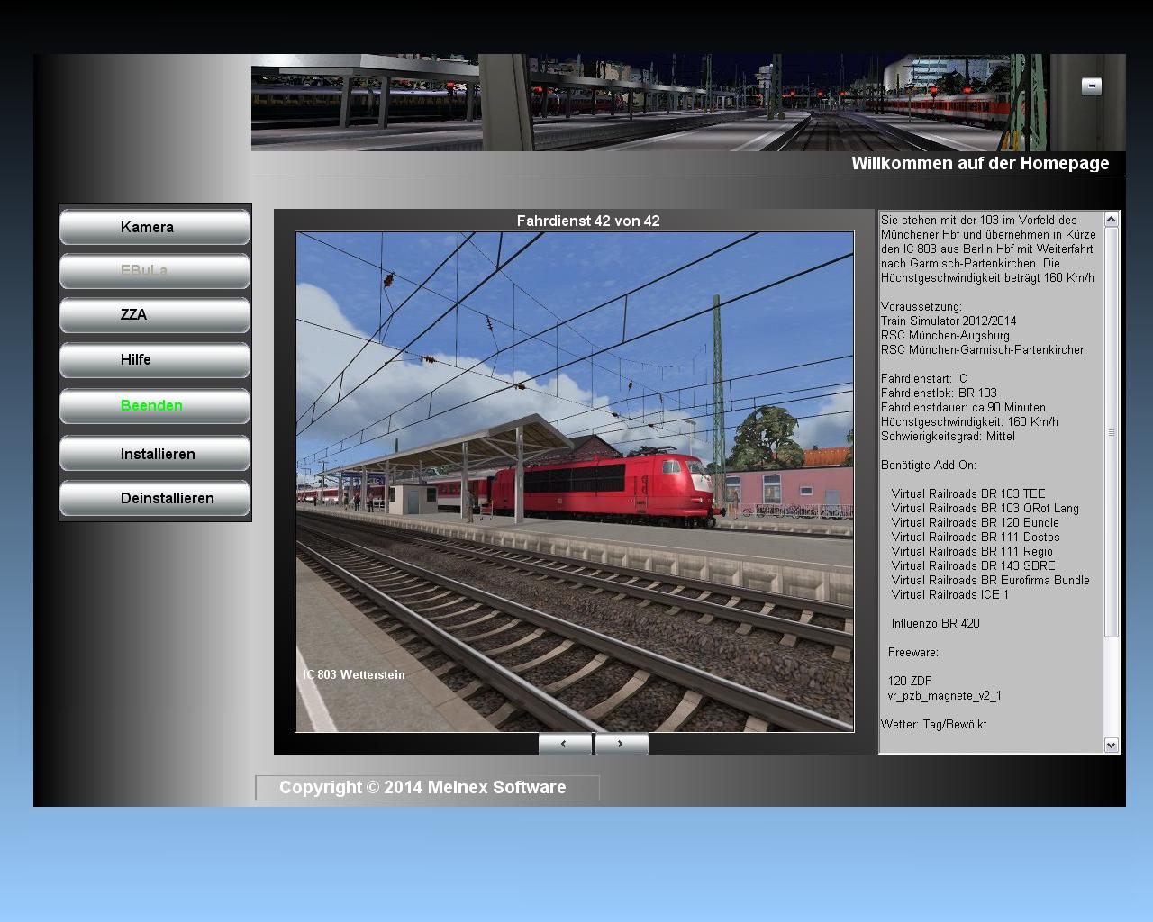Click the 'Willkommen auf der Homepage' title
The width and height of the screenshot is (1153, 922).
tap(980, 163)
